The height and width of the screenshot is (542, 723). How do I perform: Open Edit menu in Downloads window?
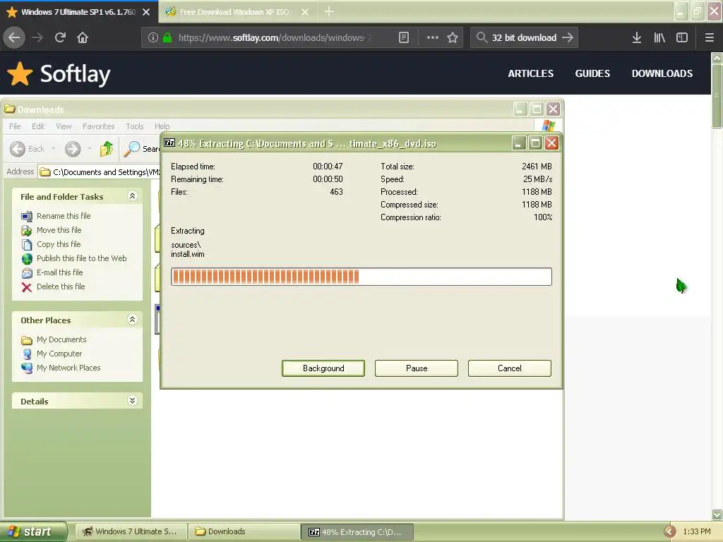tap(38, 126)
